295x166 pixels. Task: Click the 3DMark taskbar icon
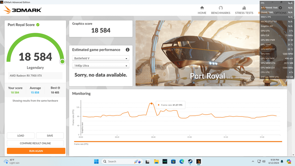click(x=199, y=161)
